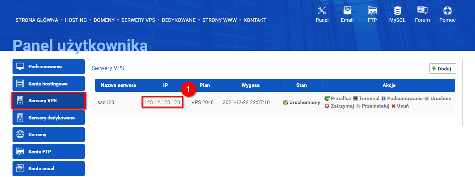Sort by the Plan column header
475x177 pixels.
[205, 85]
